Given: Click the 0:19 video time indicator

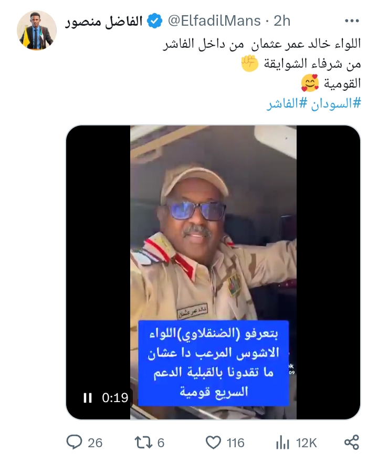Looking at the screenshot, I should pyautogui.click(x=115, y=398).
